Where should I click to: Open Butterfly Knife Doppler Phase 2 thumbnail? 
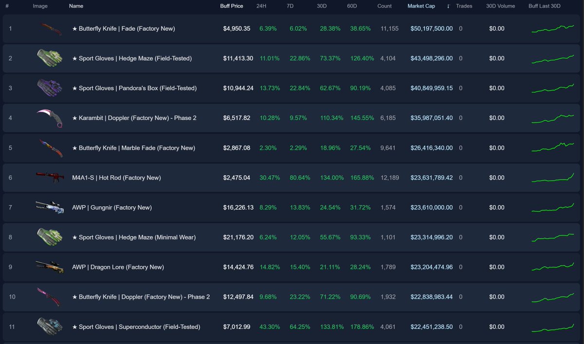point(49,297)
